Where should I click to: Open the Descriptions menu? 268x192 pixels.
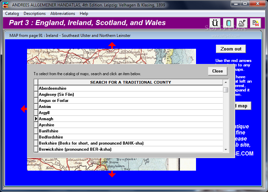tap(35, 14)
